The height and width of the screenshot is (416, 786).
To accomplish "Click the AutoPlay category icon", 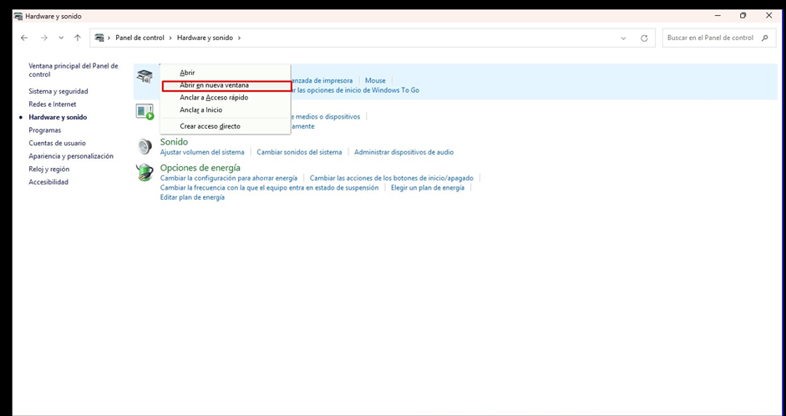I will coord(145,112).
